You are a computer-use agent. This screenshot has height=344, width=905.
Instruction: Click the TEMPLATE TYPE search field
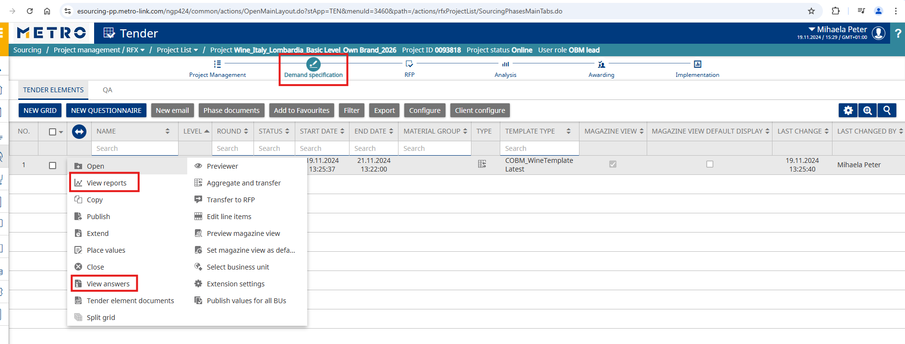pyautogui.click(x=540, y=148)
